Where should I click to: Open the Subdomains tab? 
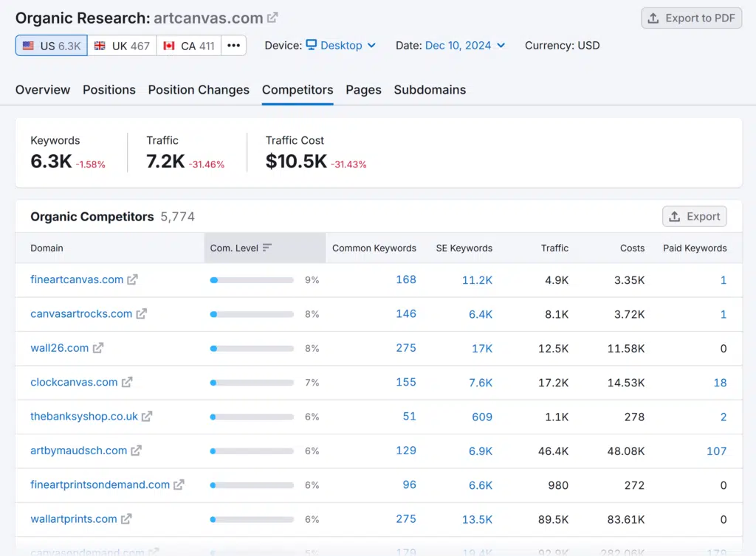click(x=430, y=90)
